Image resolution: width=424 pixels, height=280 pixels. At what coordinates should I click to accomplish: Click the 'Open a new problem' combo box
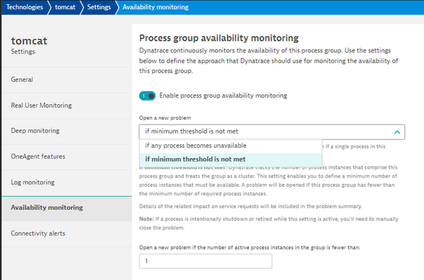(x=266, y=131)
